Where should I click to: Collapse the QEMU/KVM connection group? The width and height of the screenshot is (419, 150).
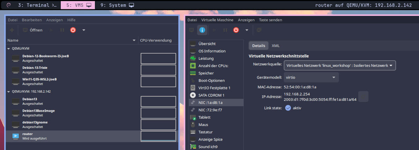click(x=9, y=49)
